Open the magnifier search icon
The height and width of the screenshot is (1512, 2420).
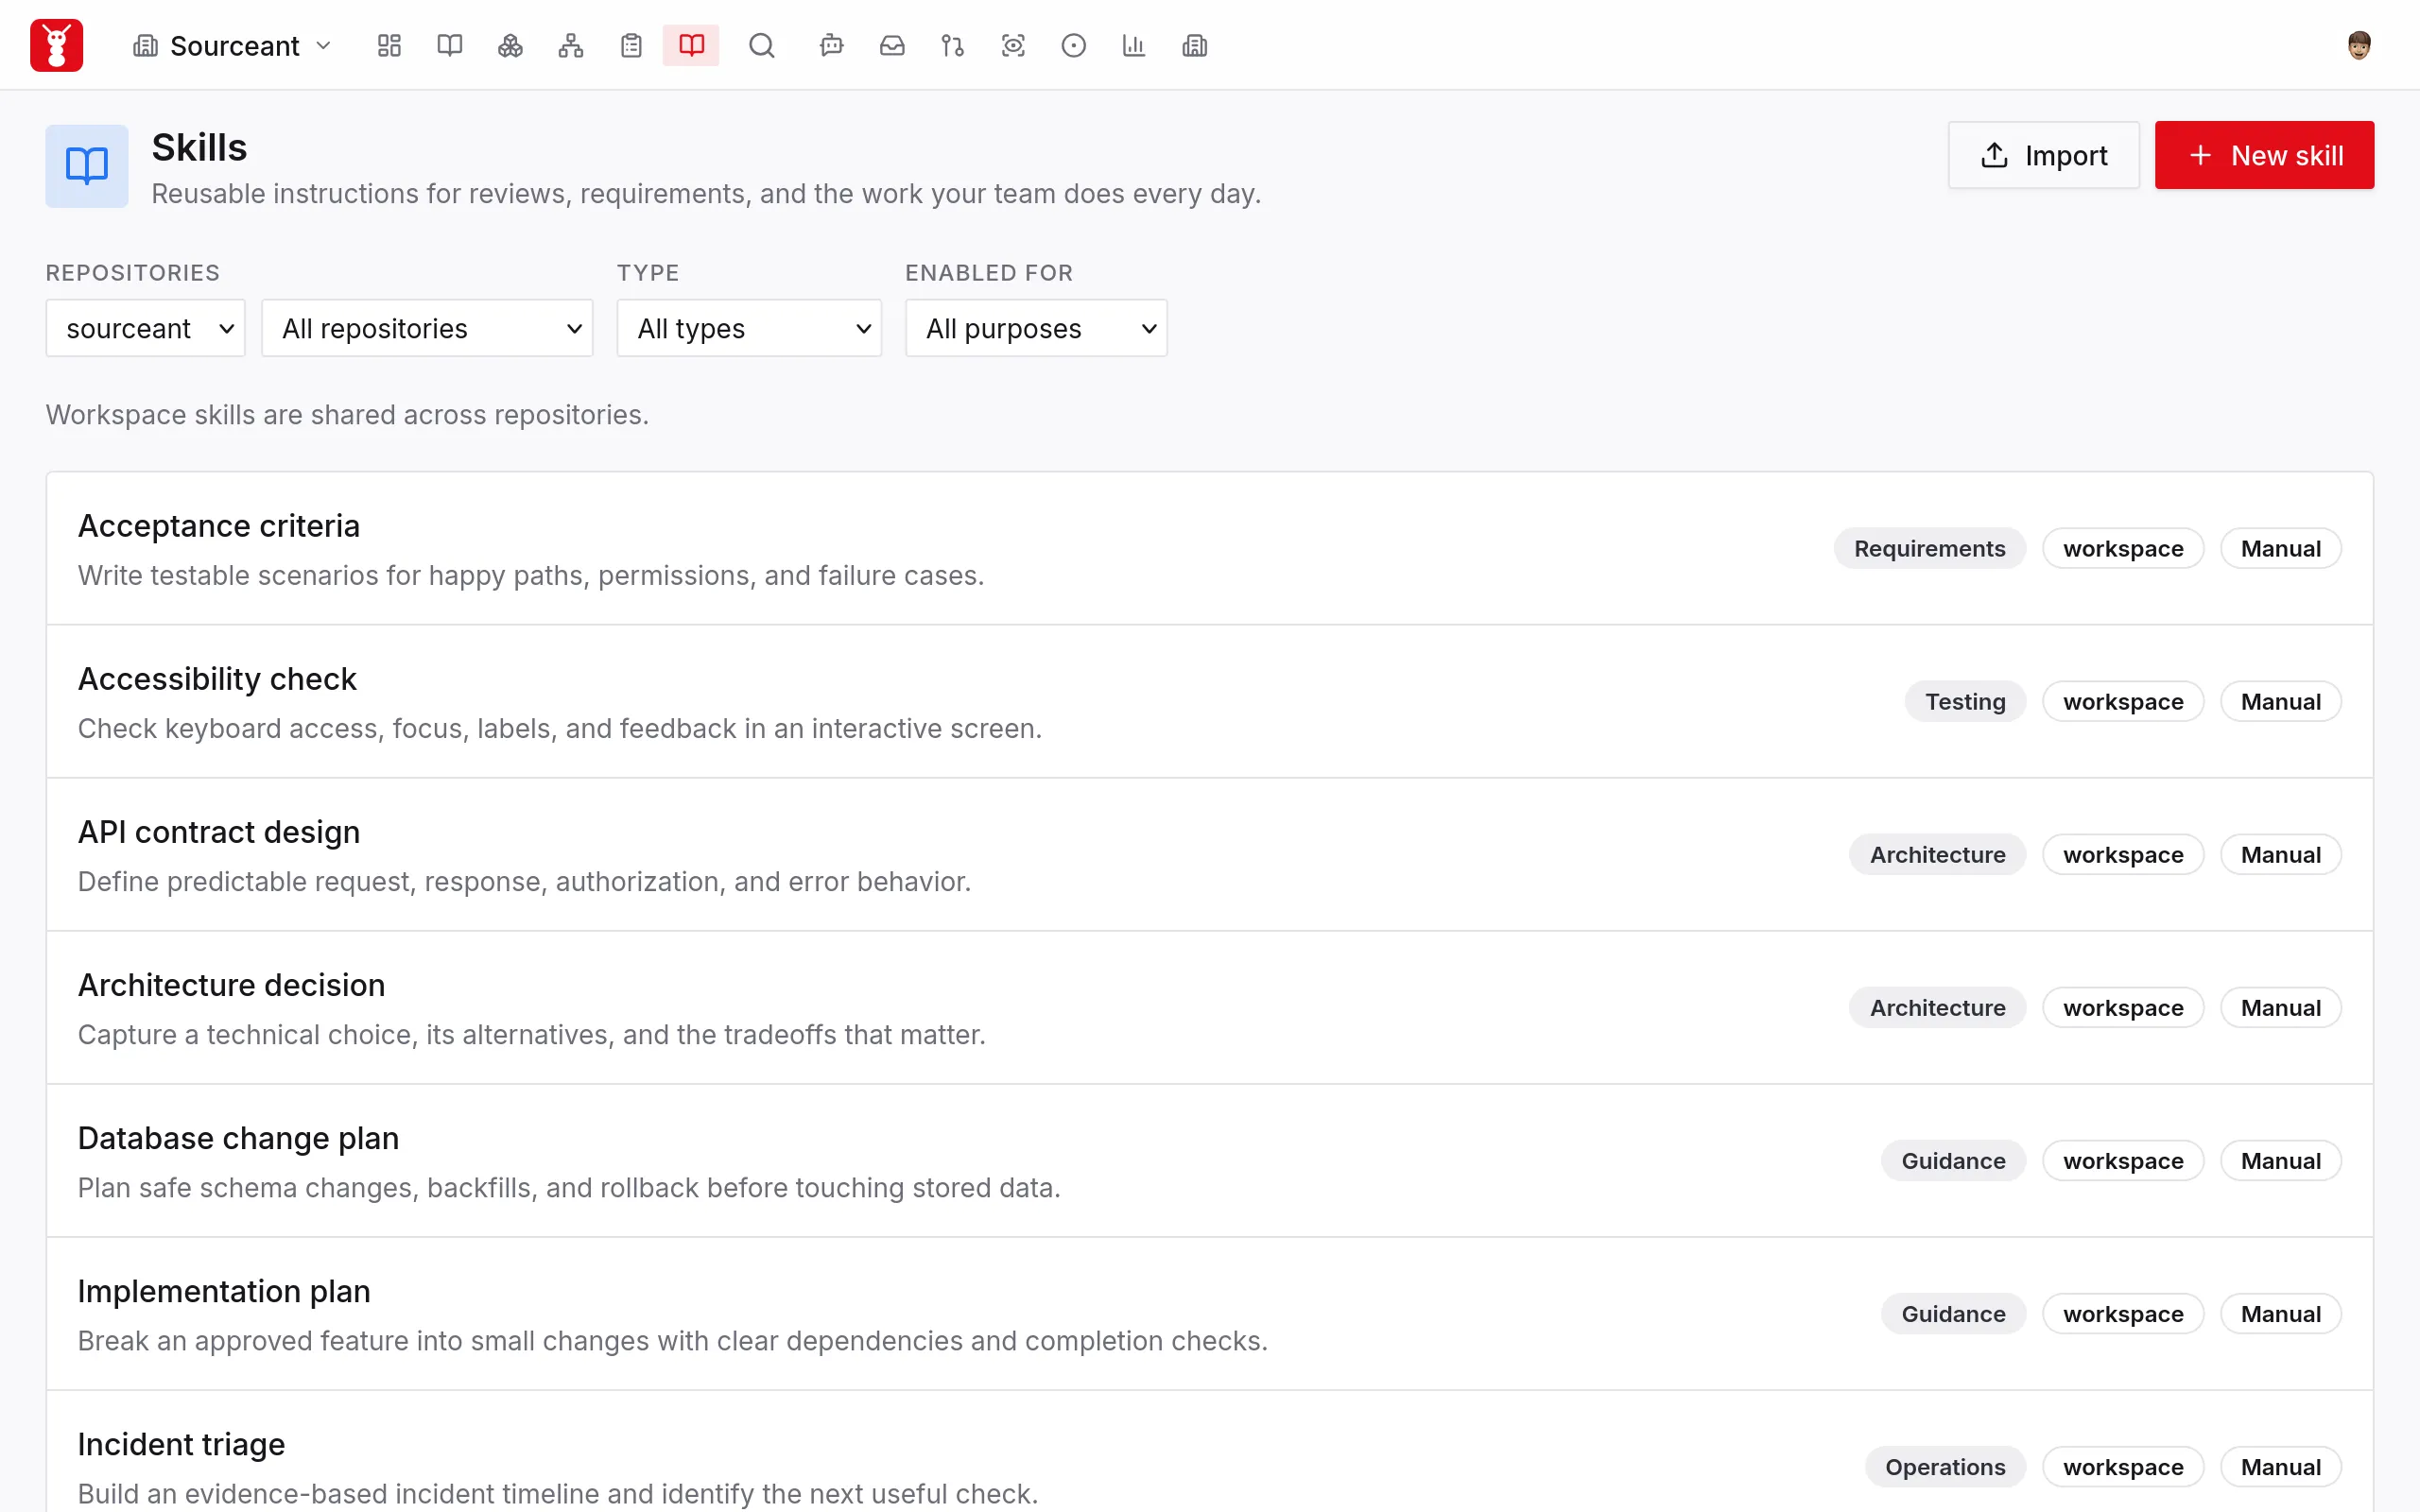click(x=762, y=45)
